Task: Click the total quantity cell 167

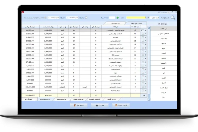Action: (x=74, y=95)
